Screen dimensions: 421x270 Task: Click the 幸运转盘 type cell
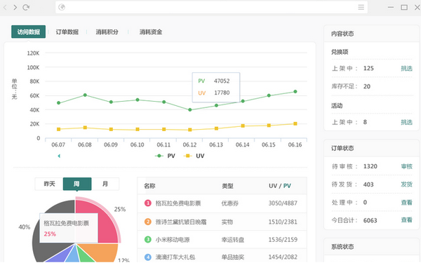click(233, 239)
